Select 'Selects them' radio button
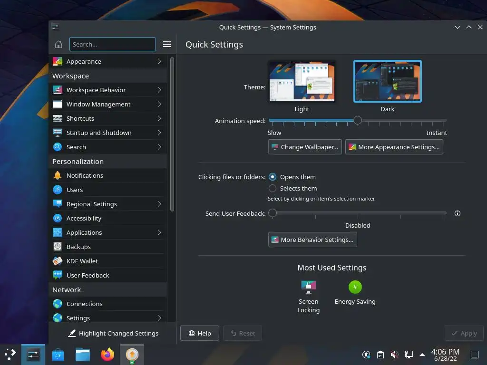 point(273,188)
